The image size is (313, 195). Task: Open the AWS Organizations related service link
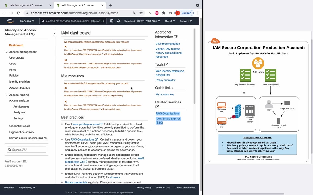(x=167, y=113)
